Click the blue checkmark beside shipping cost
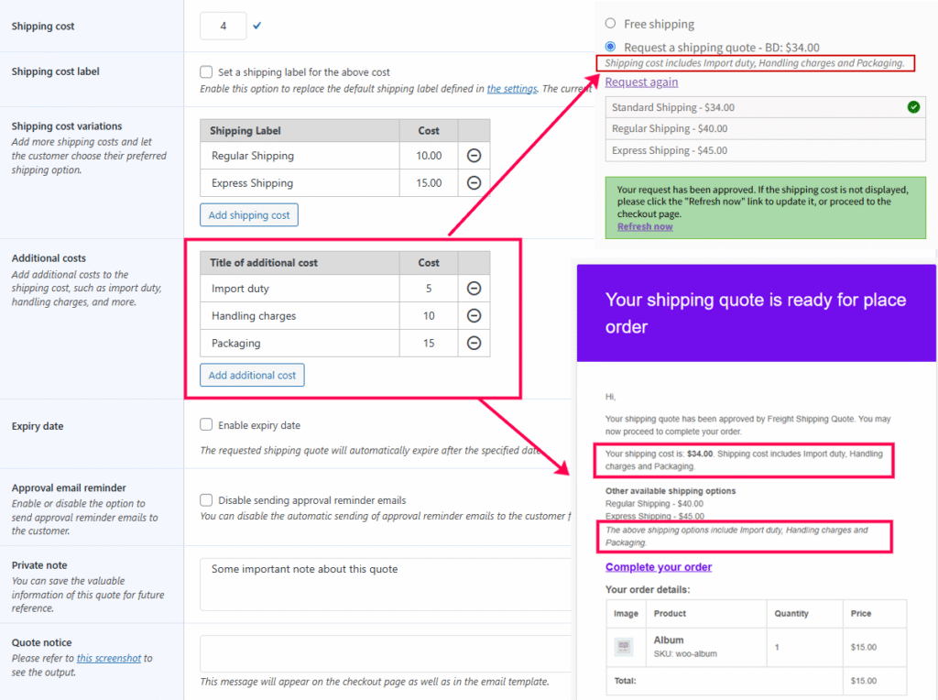The width and height of the screenshot is (938, 700). click(x=256, y=26)
